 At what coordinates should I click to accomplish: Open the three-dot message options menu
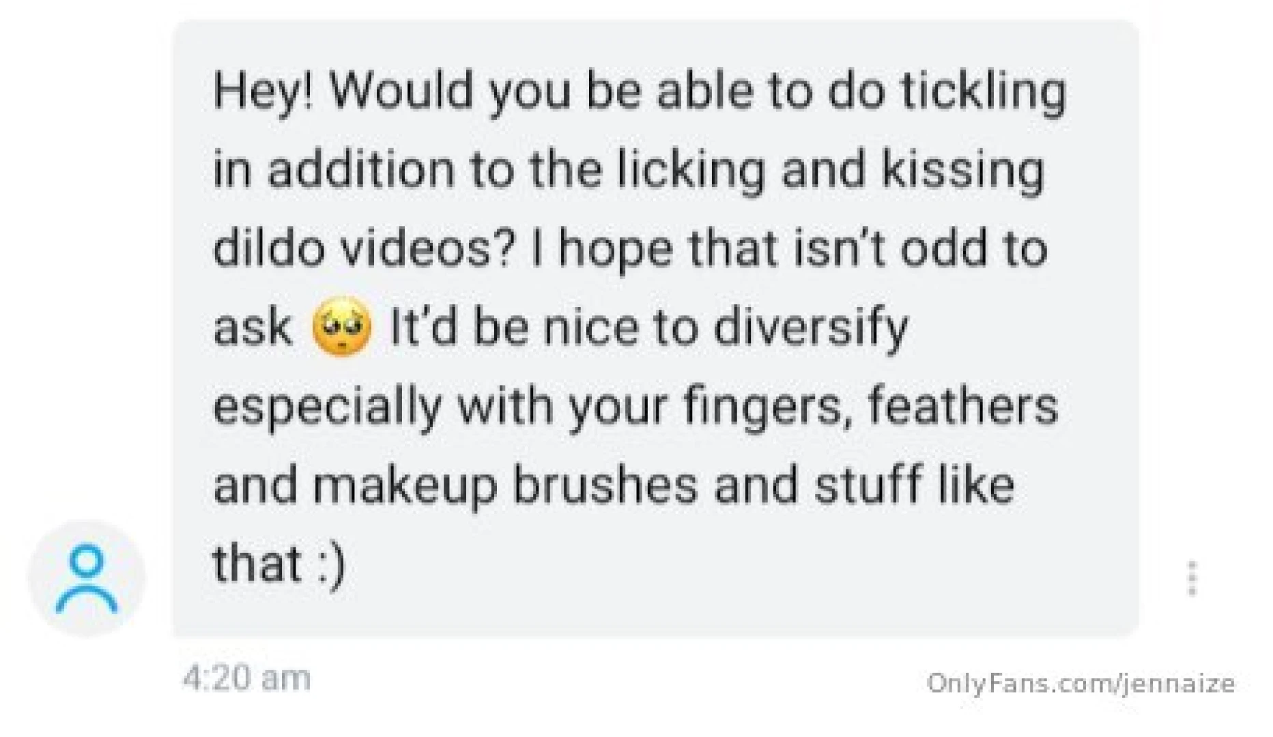(1192, 578)
